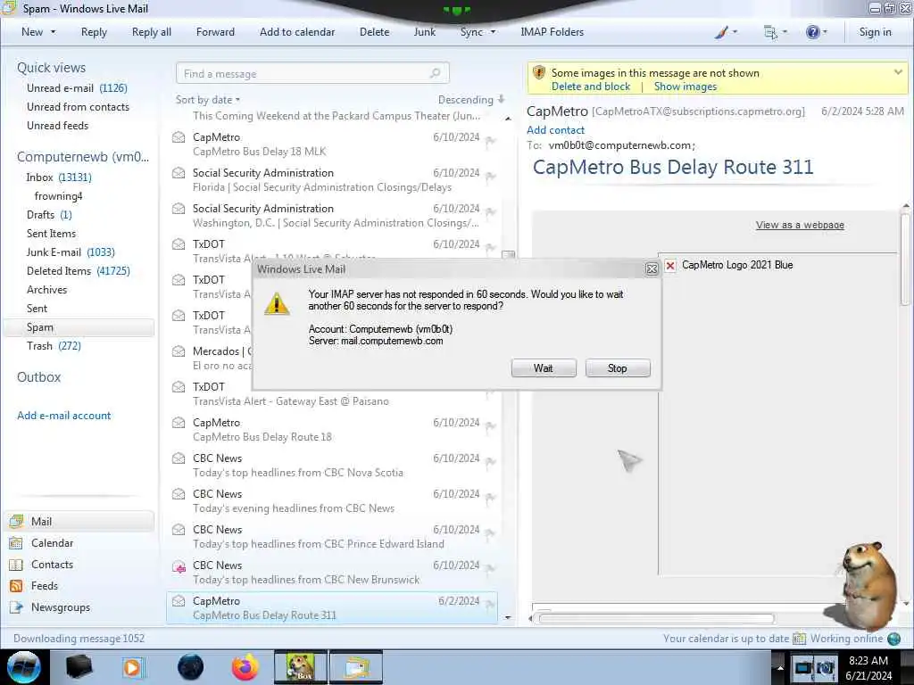Switch to the Windows Live Mail taskbar button
This screenshot has height=685, width=914.
pos(356,667)
